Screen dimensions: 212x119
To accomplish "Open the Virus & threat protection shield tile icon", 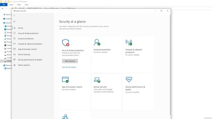I will click(x=66, y=43).
